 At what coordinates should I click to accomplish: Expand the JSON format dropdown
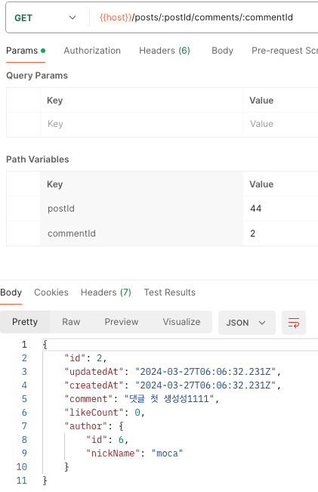(246, 323)
